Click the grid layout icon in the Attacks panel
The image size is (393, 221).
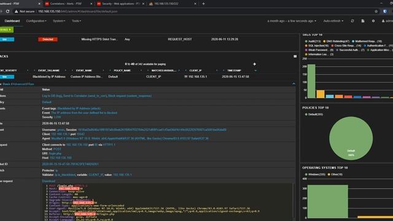point(295,56)
